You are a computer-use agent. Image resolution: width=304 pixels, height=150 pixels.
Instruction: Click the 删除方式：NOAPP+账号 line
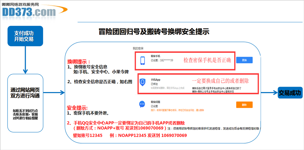pos(120,128)
